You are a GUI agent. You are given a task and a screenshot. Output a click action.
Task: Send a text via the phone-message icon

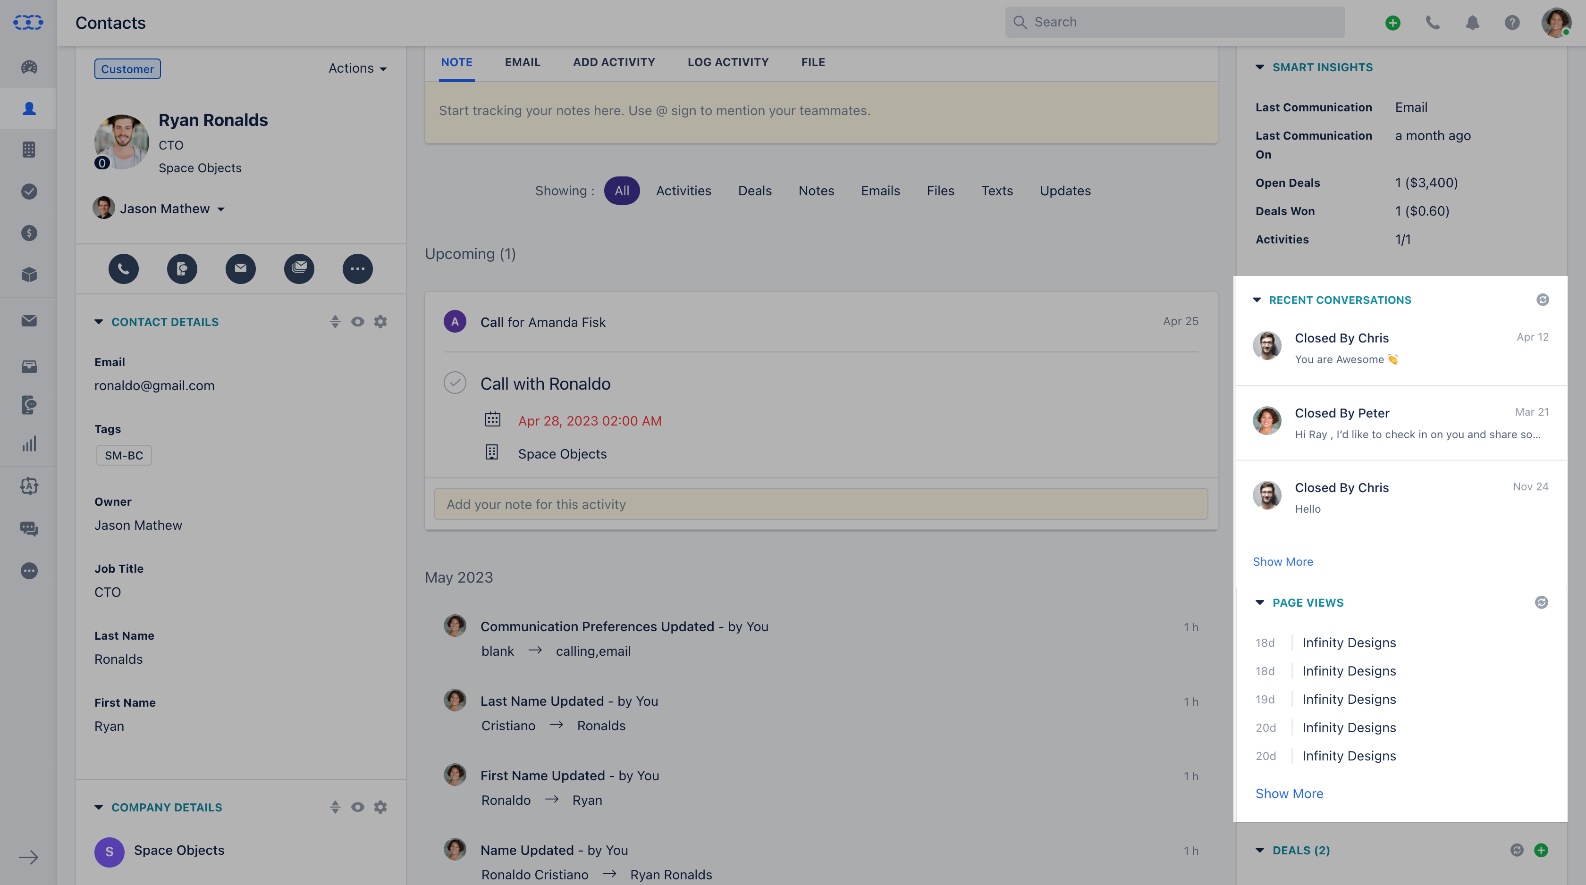tap(182, 269)
